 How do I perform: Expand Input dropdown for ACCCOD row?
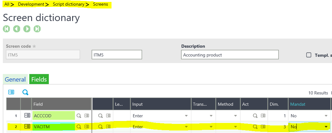(x=187, y=116)
